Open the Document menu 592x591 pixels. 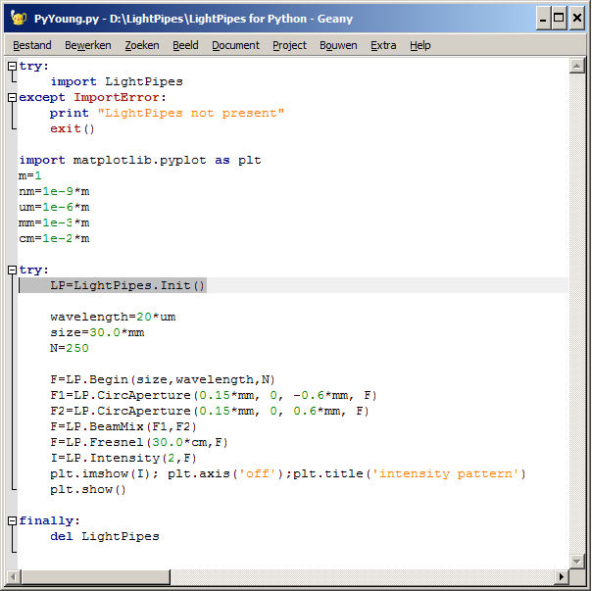(235, 45)
